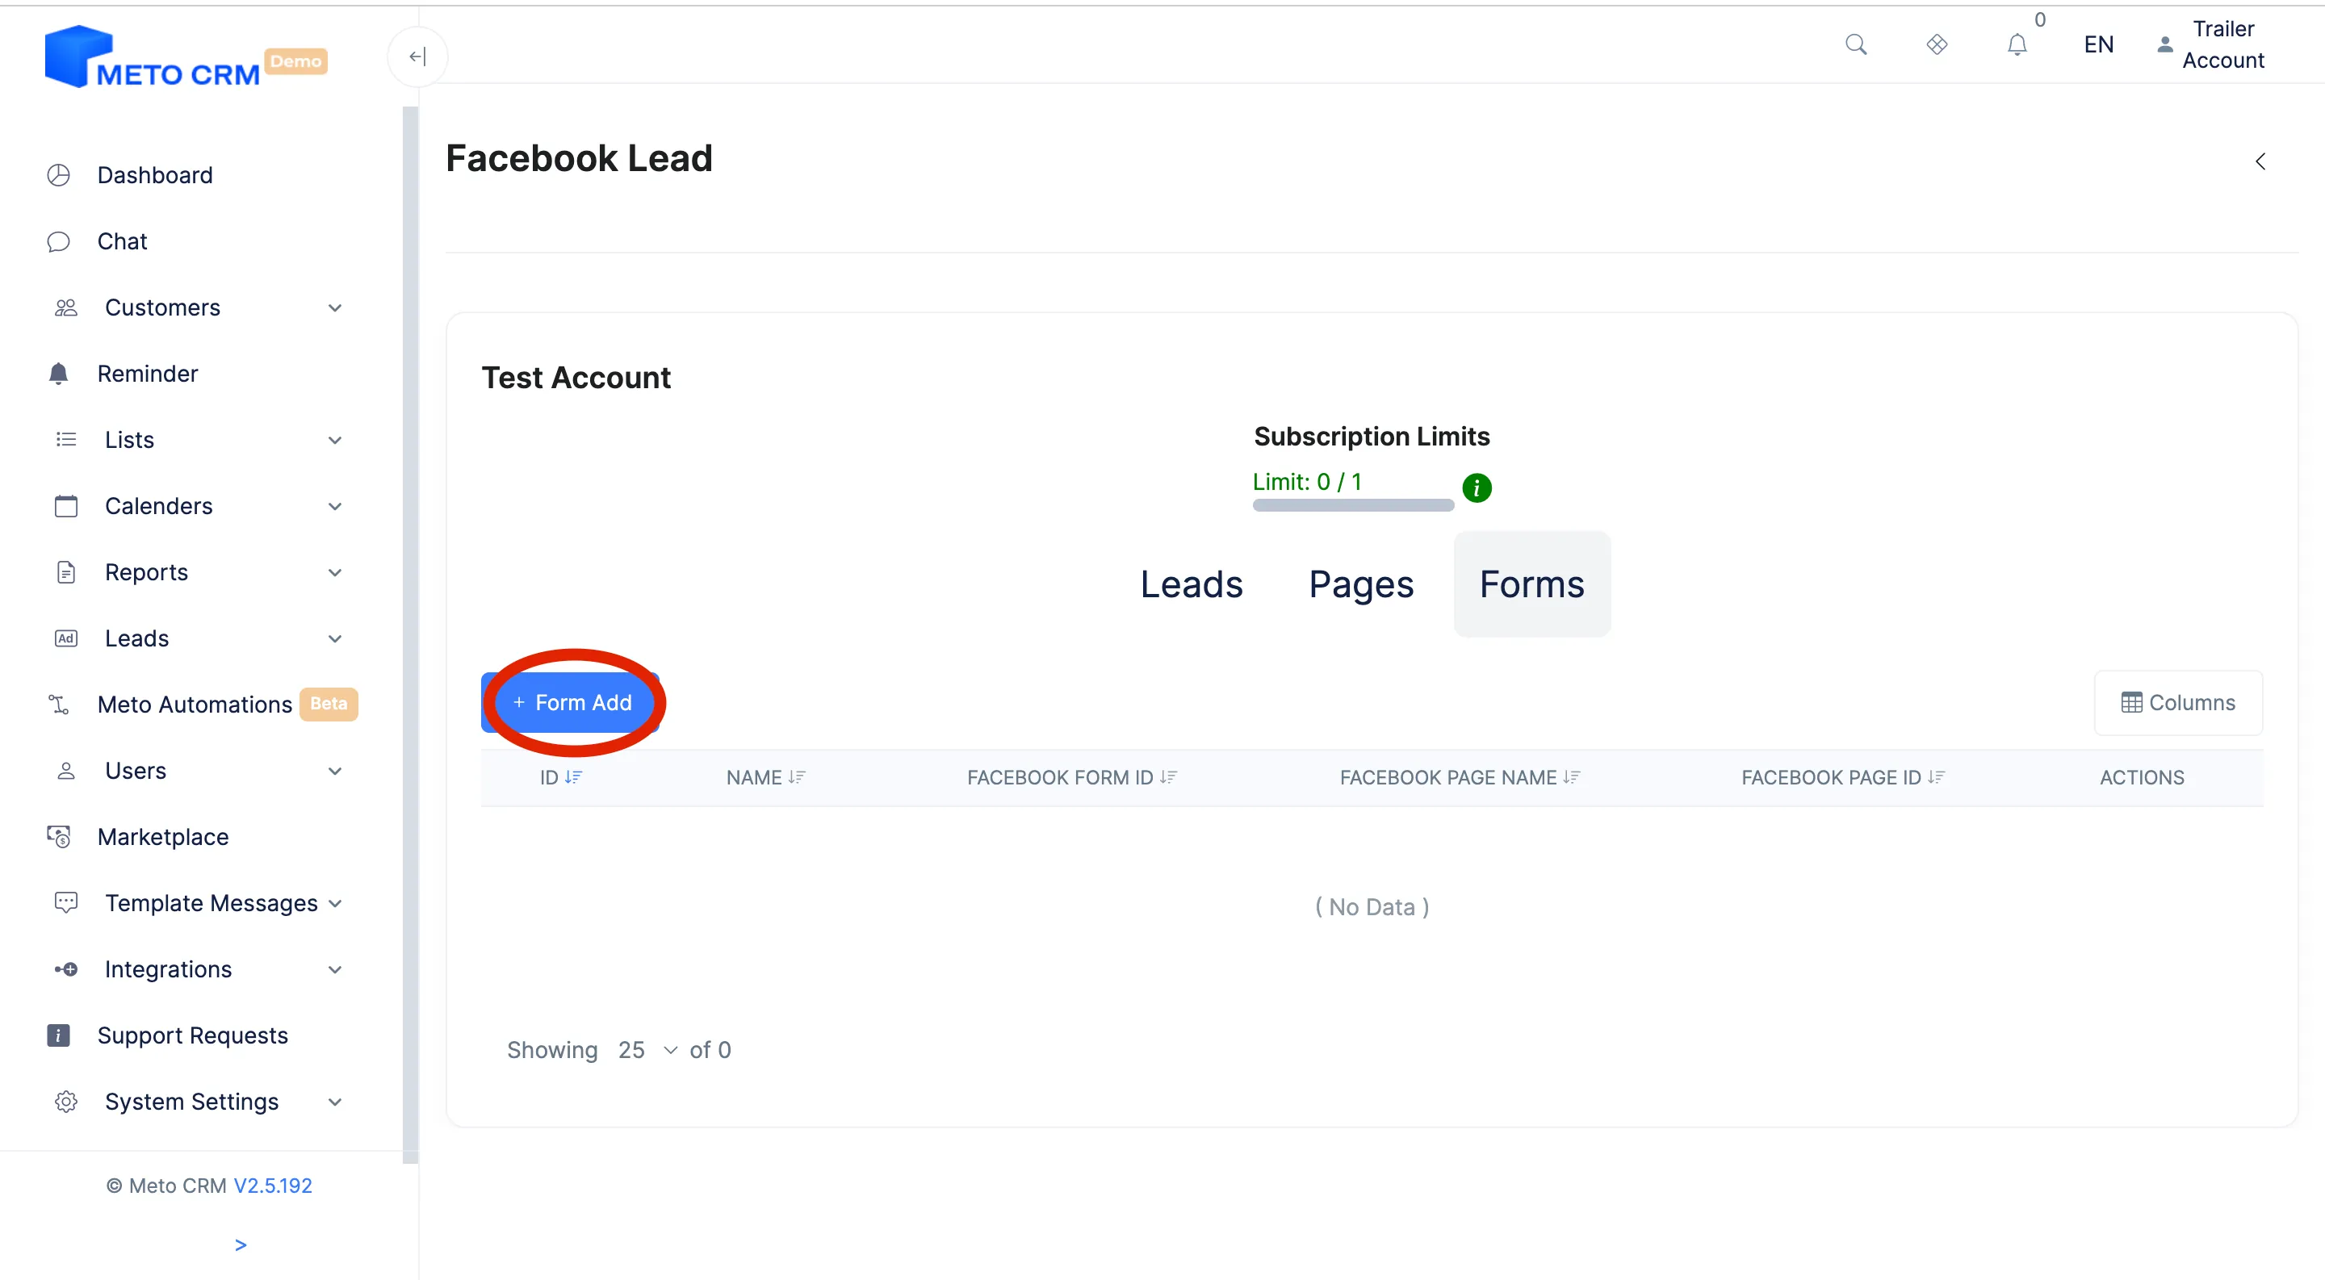Open Reminder from the sidebar
Viewport: 2325px width, 1280px height.
pyautogui.click(x=147, y=374)
